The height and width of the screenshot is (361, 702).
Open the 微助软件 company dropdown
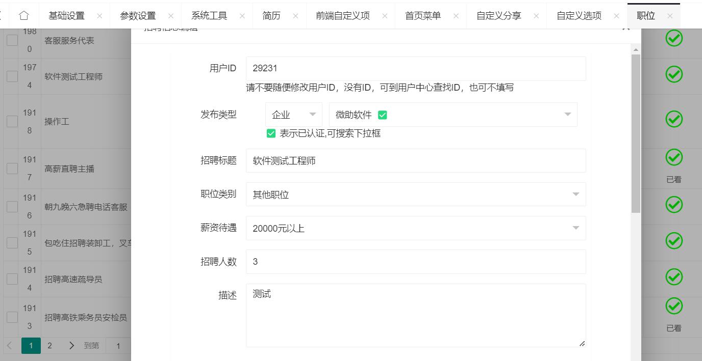tap(453, 115)
